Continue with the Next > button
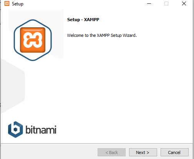 [x=143, y=152]
